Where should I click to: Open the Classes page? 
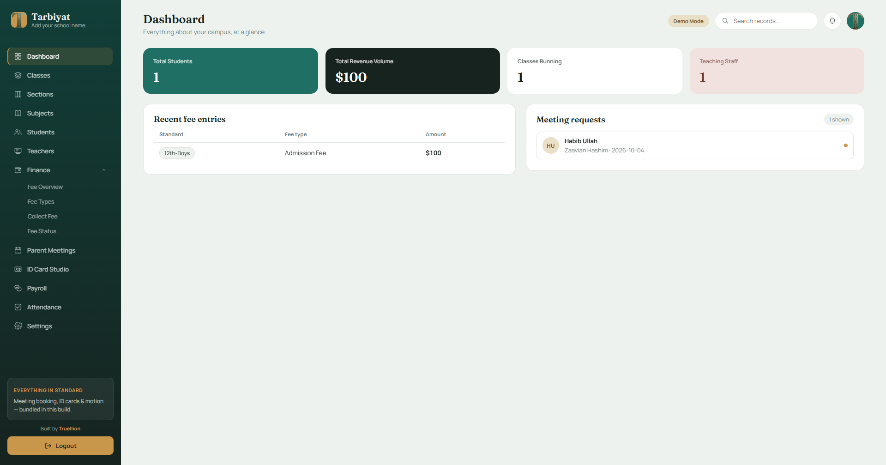(x=60, y=75)
